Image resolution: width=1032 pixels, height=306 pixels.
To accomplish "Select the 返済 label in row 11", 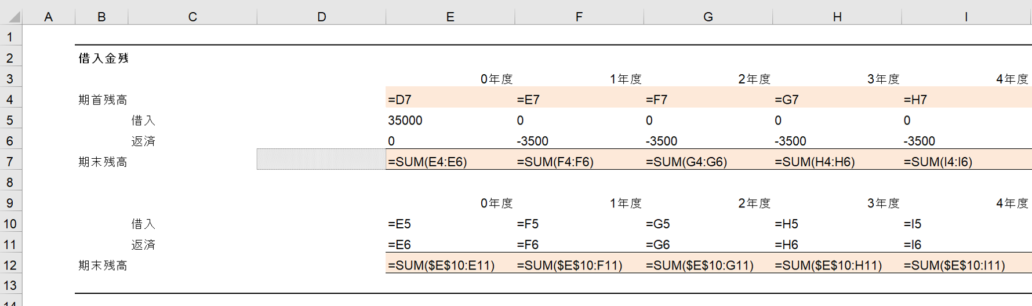I will (143, 245).
